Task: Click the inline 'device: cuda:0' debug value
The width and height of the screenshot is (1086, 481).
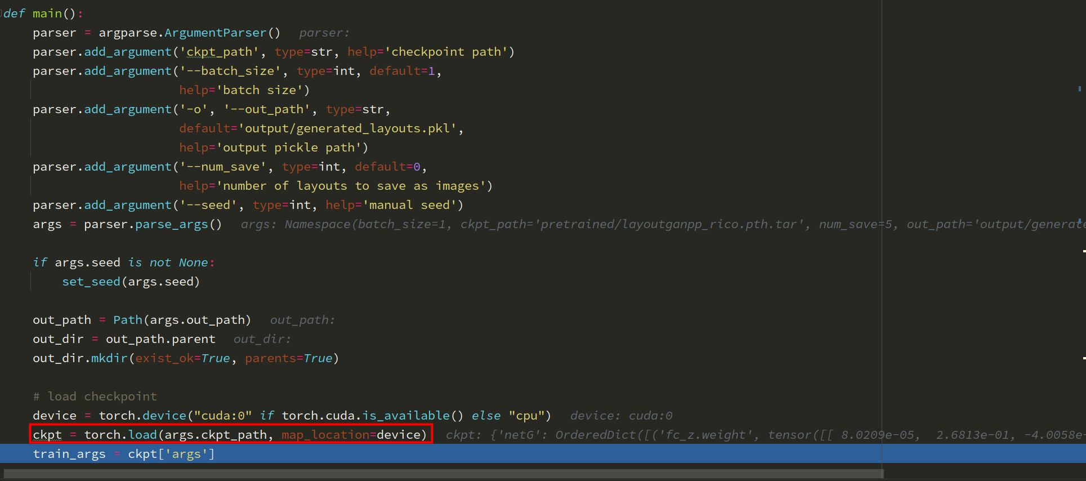Action: point(621,416)
